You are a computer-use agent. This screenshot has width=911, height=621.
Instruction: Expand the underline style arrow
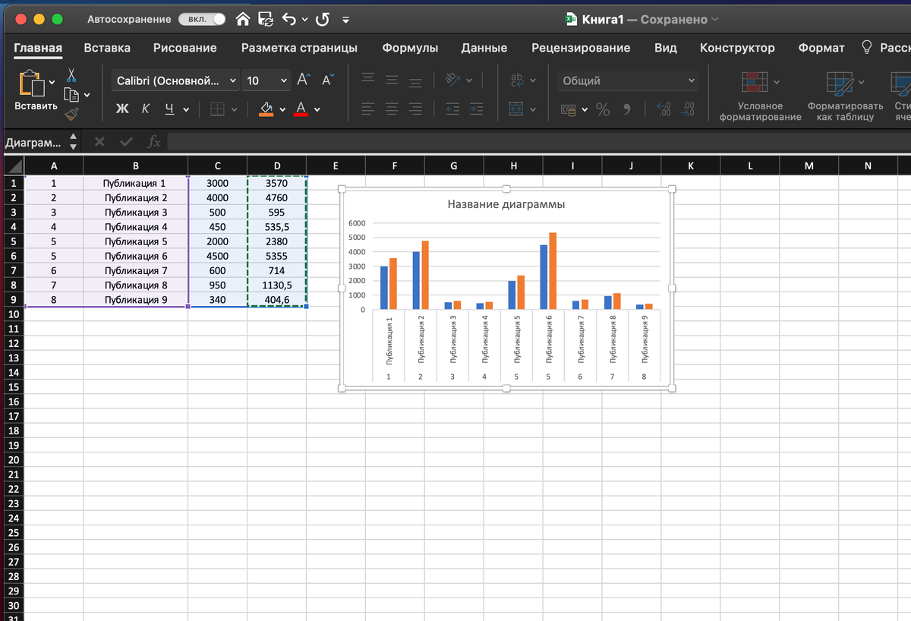point(186,110)
